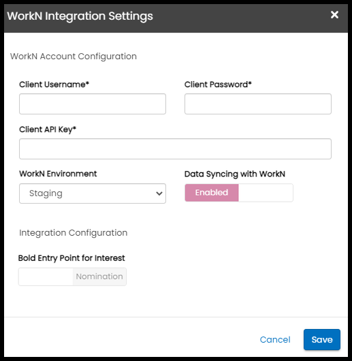Cancel the integration settings changes
The image size is (352, 361).
[x=275, y=340]
